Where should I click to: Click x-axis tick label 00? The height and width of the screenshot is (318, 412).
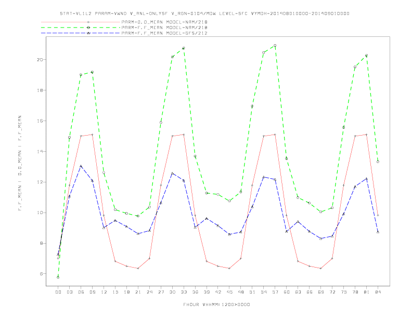[x=58, y=292]
